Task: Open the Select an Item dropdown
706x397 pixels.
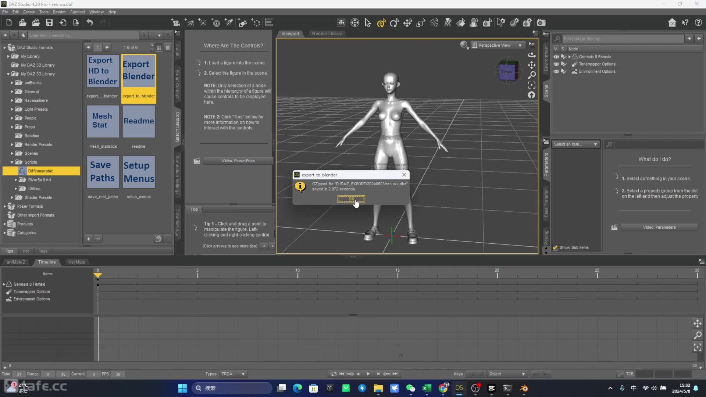Action: (x=575, y=144)
